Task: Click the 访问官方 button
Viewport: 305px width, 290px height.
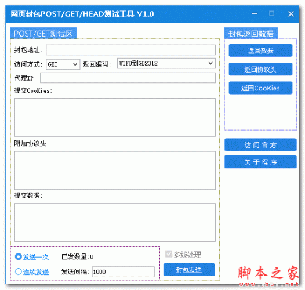Action: [x=260, y=145]
